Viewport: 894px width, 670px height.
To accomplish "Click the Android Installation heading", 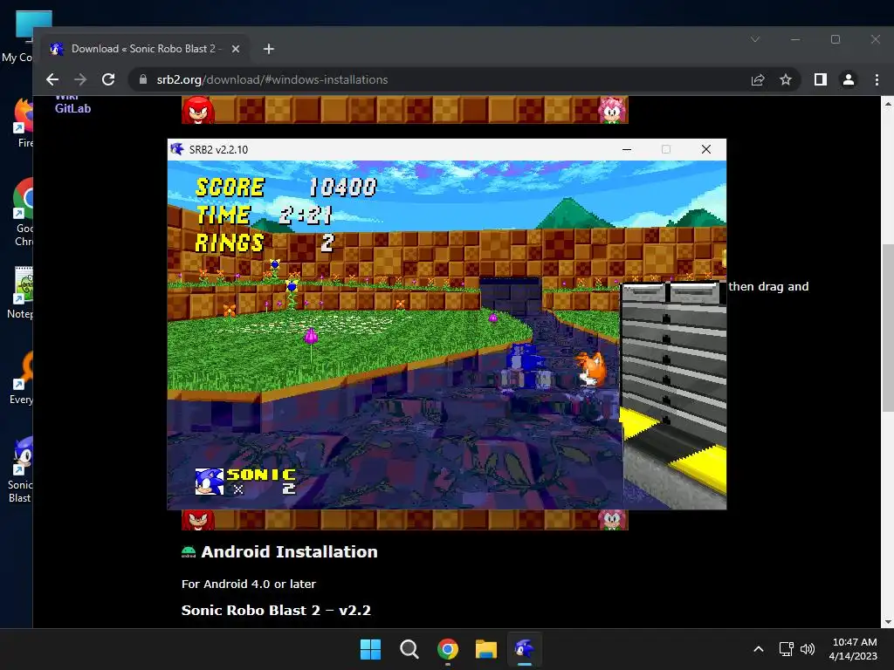I will [x=289, y=551].
